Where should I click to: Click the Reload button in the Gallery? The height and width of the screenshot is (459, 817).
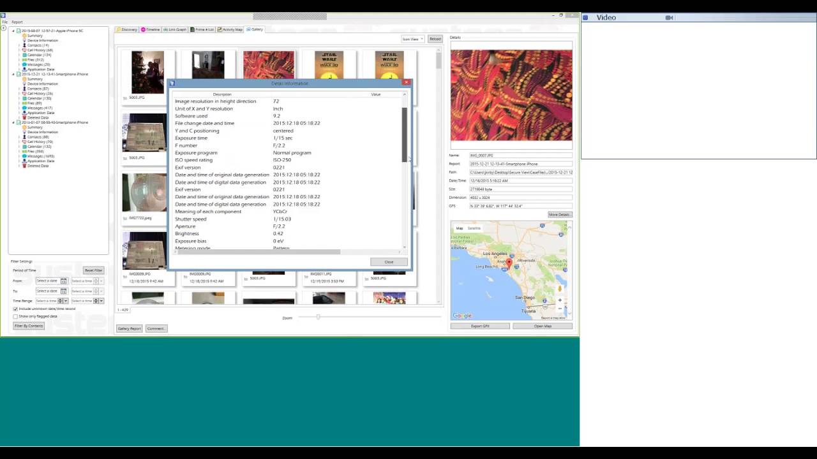point(435,39)
